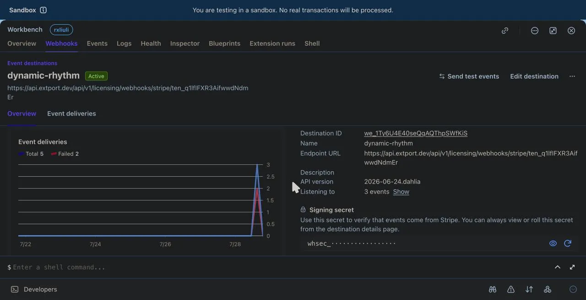The image size is (586, 300).
Task: Open the Event deliveries sub-tab
Action: (x=71, y=114)
